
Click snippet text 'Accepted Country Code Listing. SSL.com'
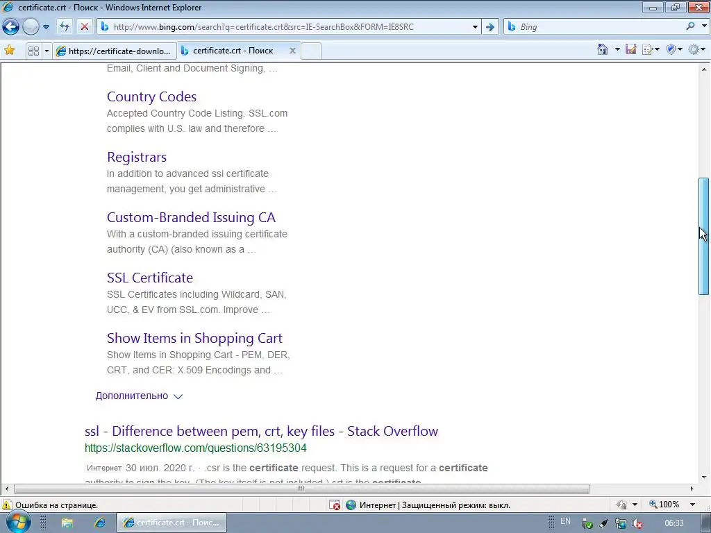coord(197,113)
